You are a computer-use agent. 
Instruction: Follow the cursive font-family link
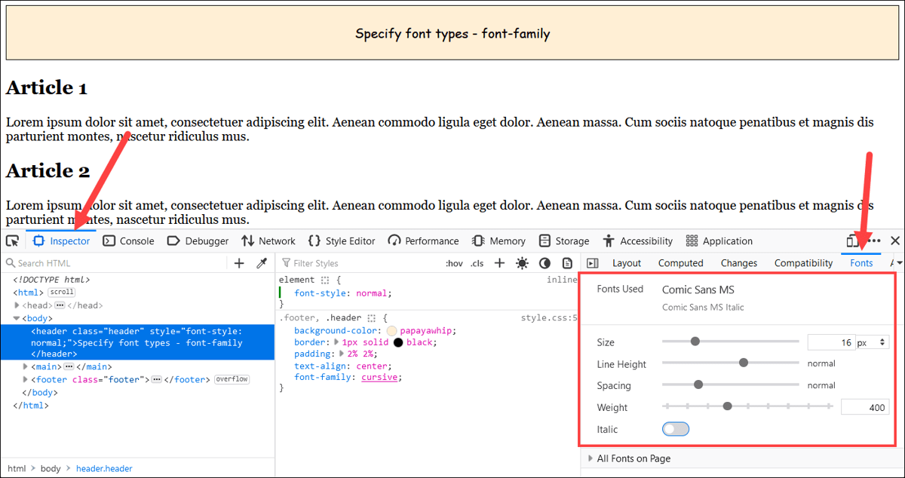click(380, 376)
